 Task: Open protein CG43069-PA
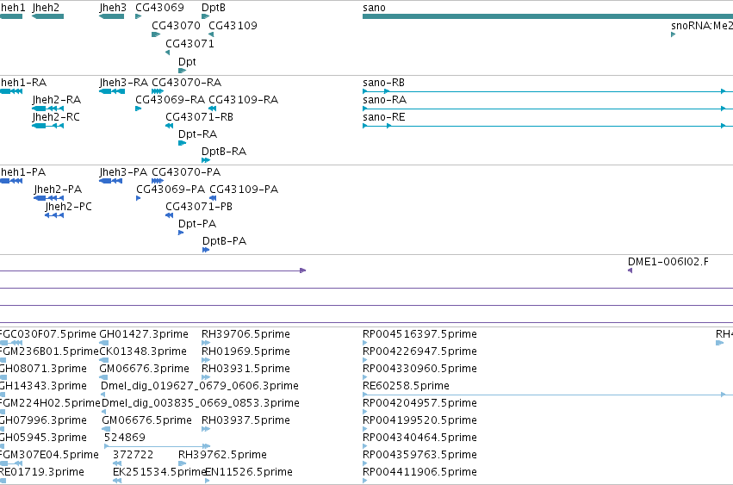click(171, 190)
